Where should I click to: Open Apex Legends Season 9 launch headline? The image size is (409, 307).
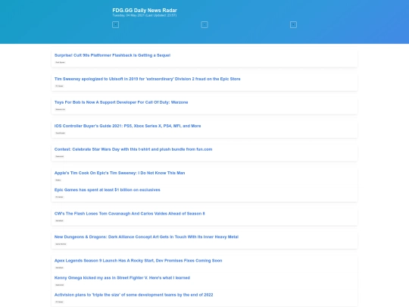139,261
